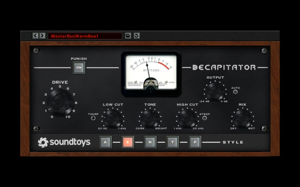Switch to style T
The height and width of the screenshot is (187, 300).
coord(173,142)
